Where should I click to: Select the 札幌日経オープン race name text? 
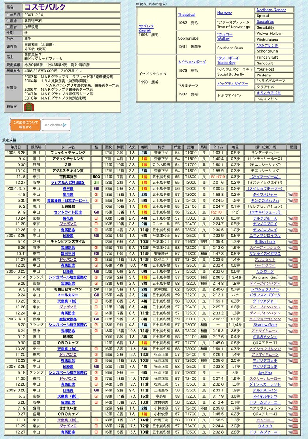click(68, 289)
